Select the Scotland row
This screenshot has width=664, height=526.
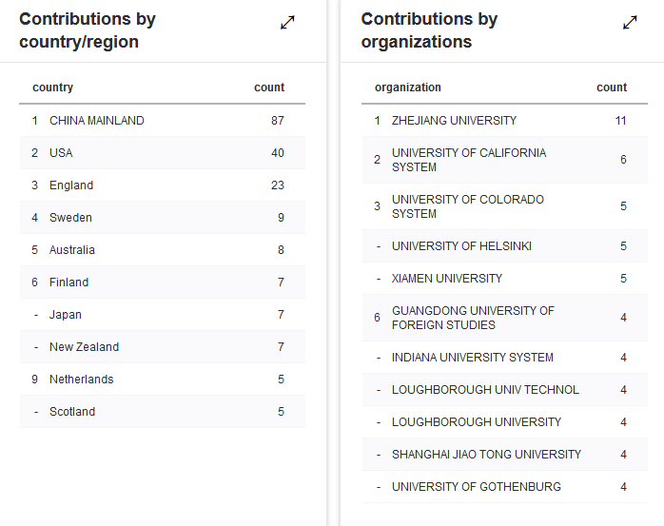(162, 412)
